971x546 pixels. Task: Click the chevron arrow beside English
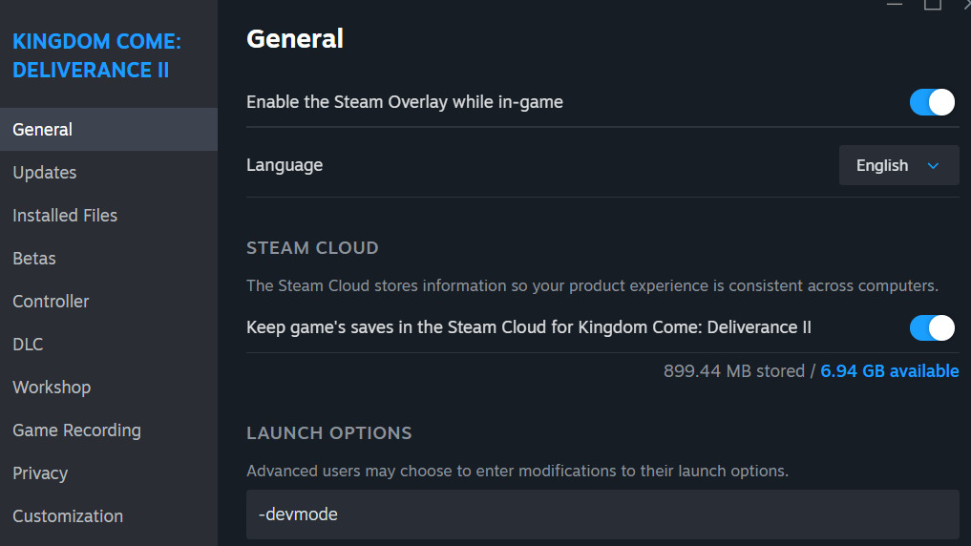(934, 166)
